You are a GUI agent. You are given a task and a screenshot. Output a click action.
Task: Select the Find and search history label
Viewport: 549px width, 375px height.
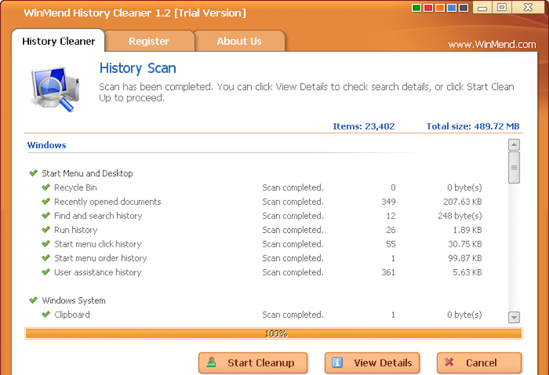coord(98,216)
